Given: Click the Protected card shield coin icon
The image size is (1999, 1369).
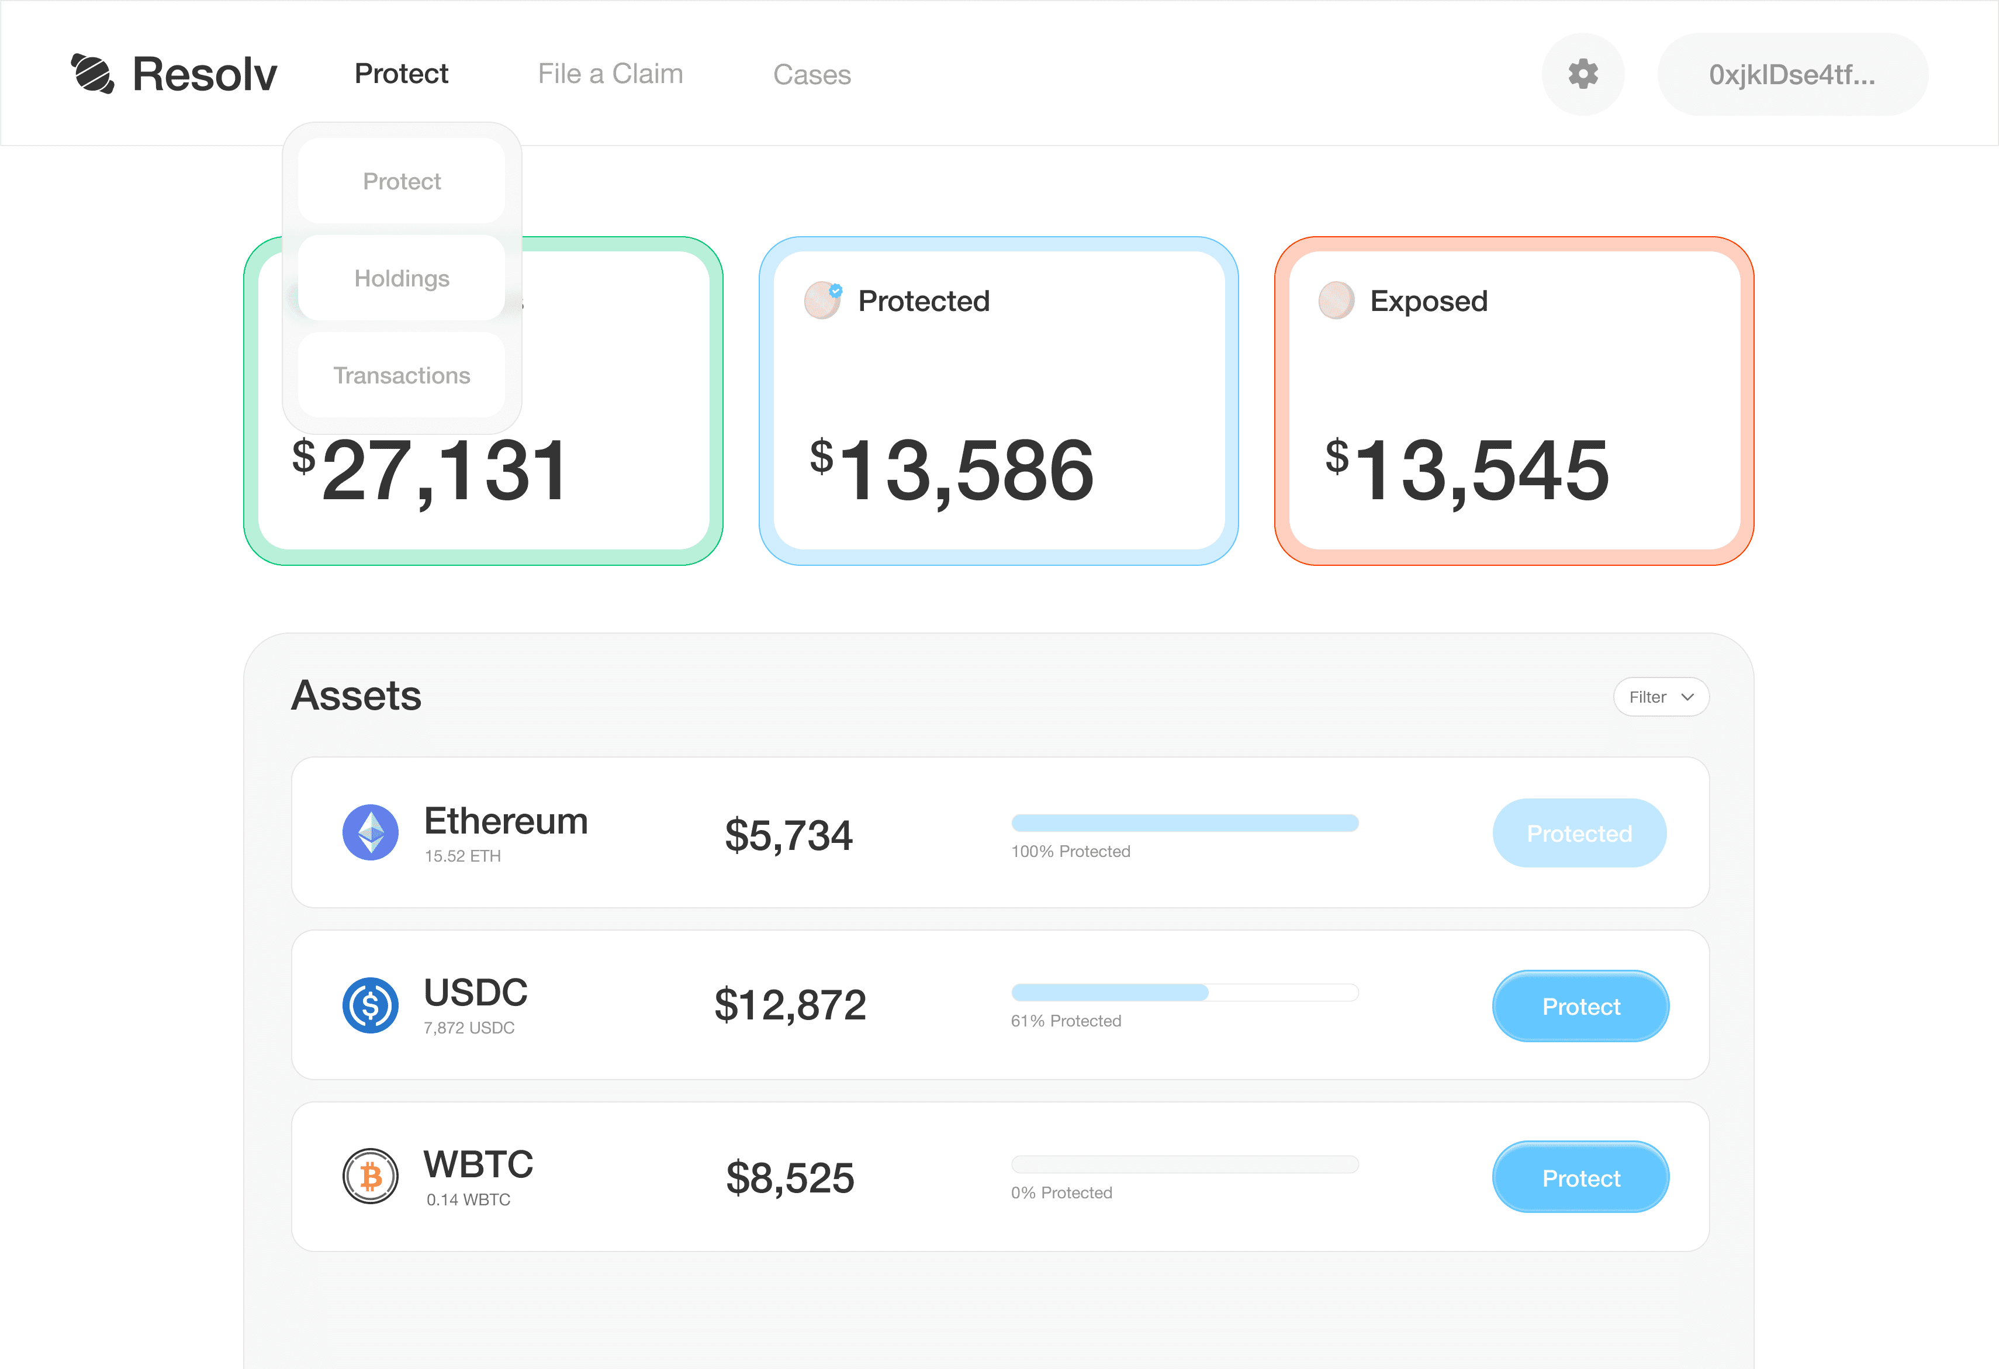Looking at the screenshot, I should point(822,300).
